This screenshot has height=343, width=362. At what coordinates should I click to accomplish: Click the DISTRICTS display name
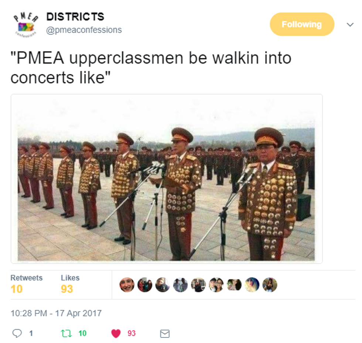[75, 17]
